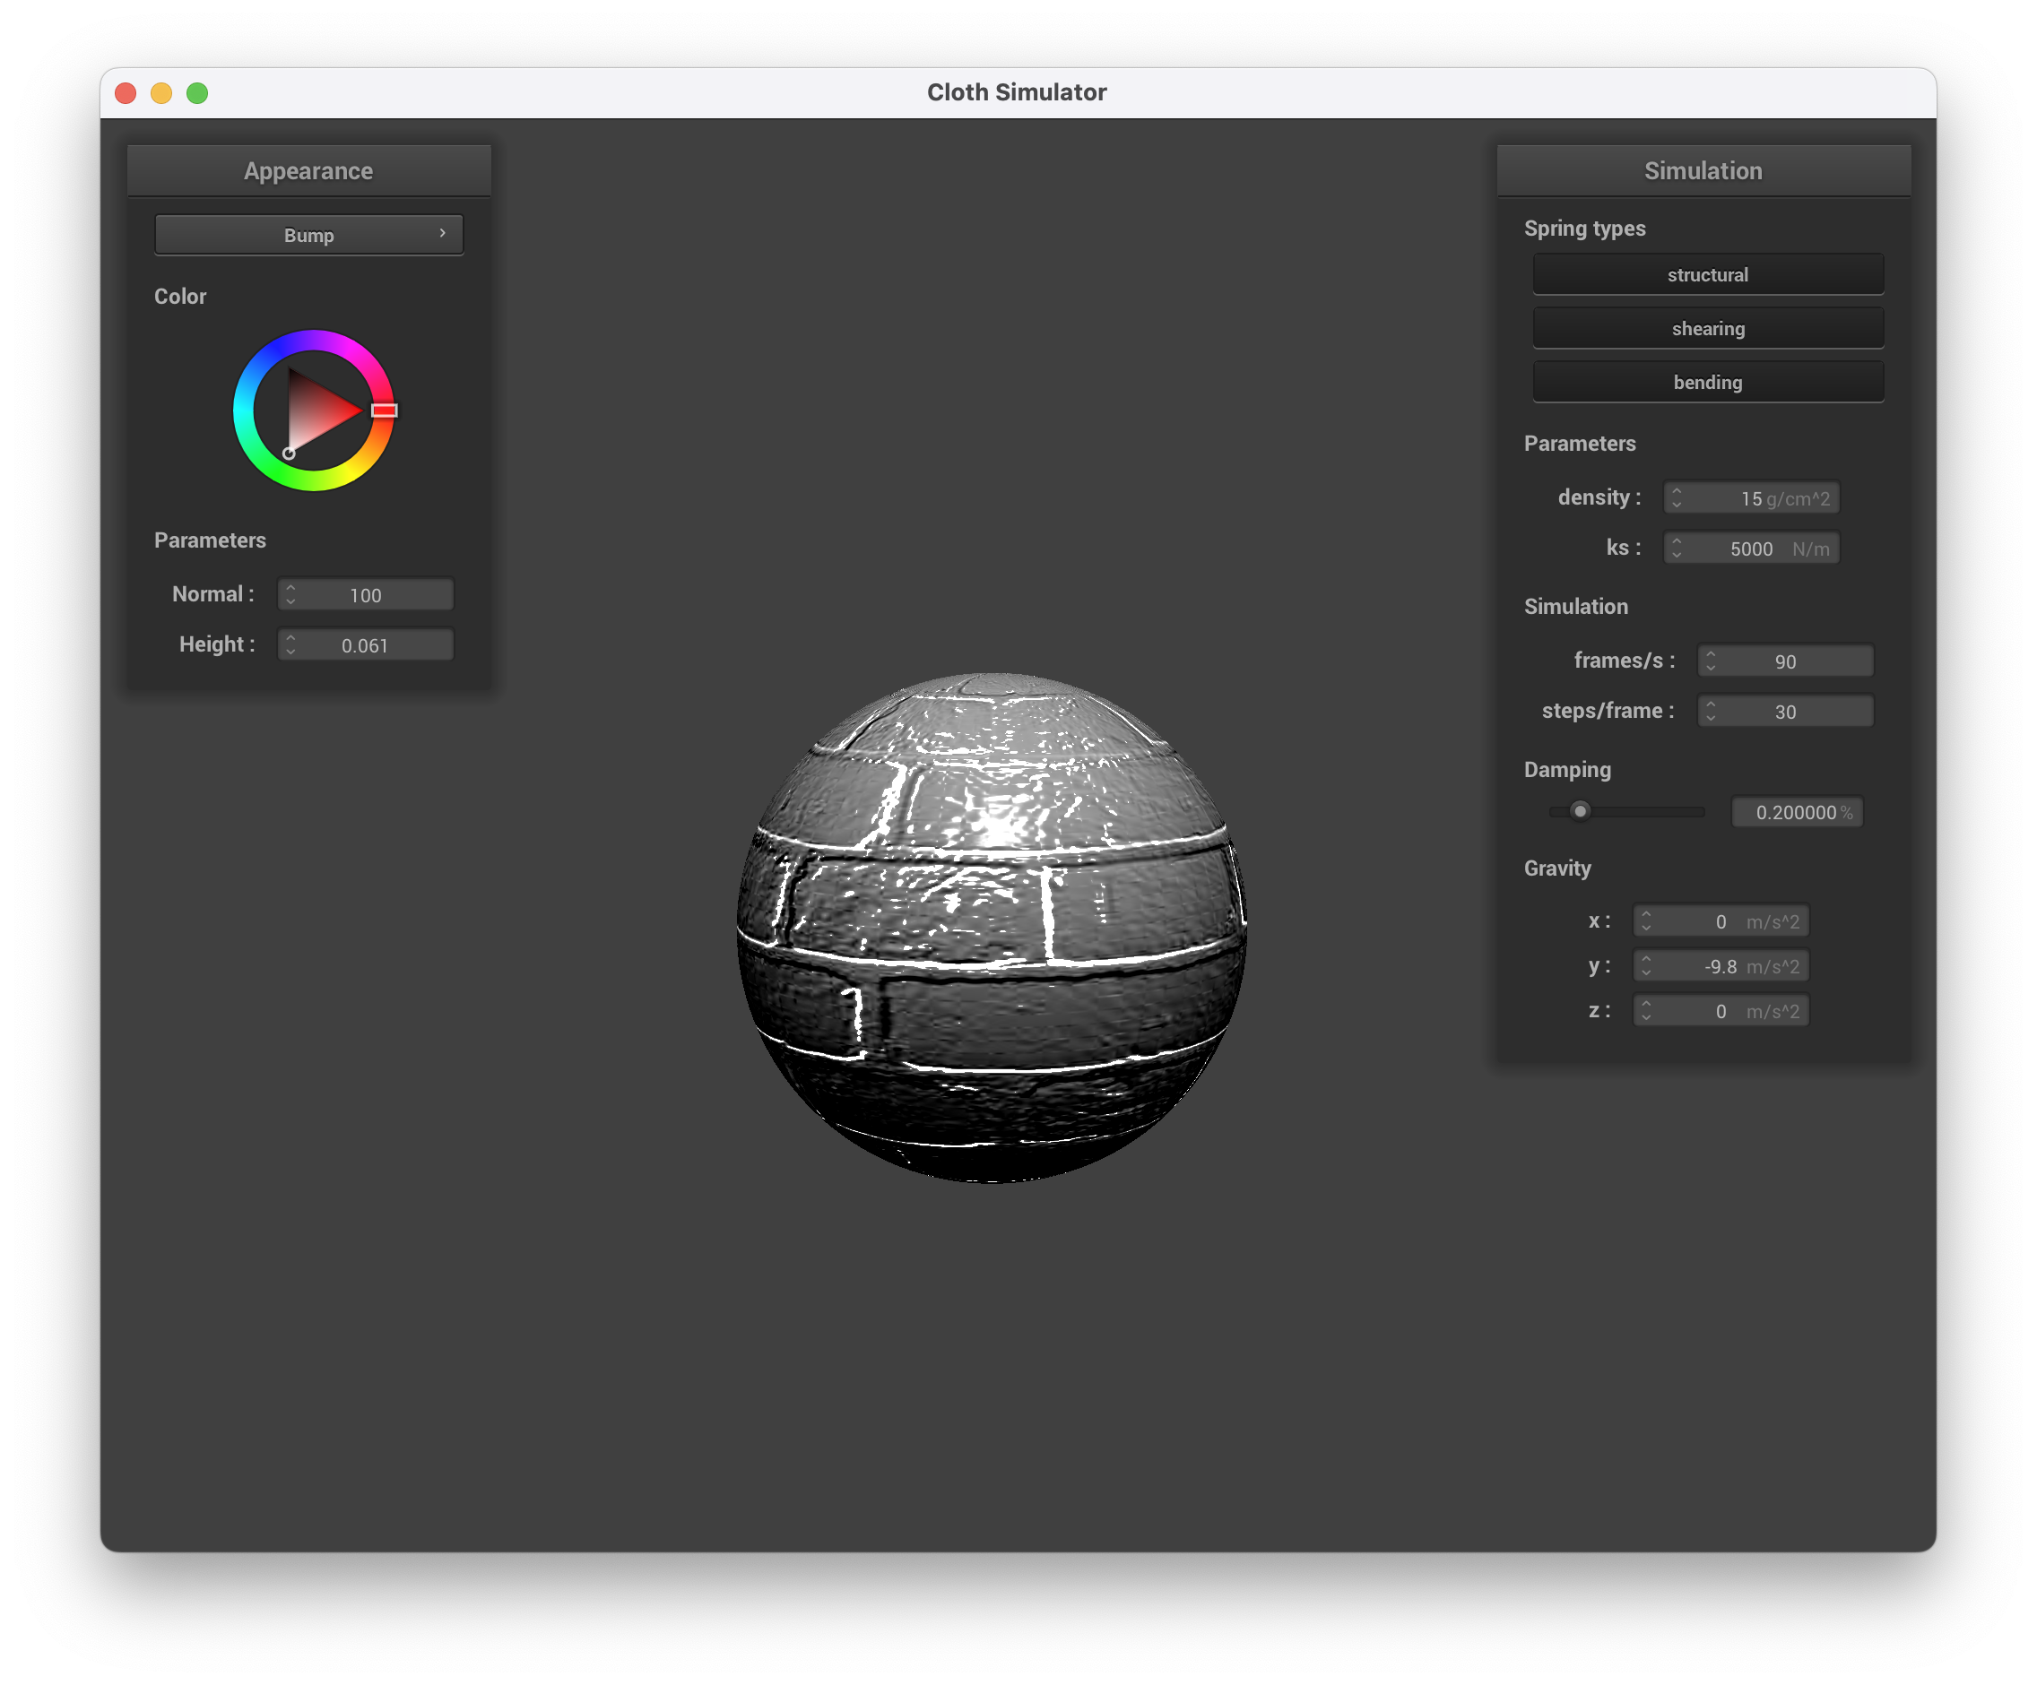
Task: Click the Normal value field
Action: pos(366,594)
